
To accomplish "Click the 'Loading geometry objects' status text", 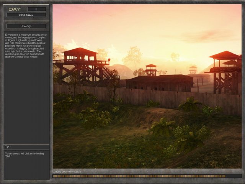I will click(67, 172).
